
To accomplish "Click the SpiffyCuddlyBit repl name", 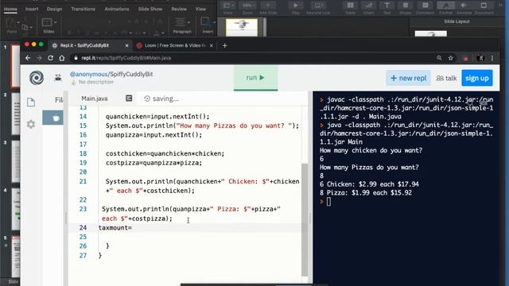I will [x=131, y=74].
